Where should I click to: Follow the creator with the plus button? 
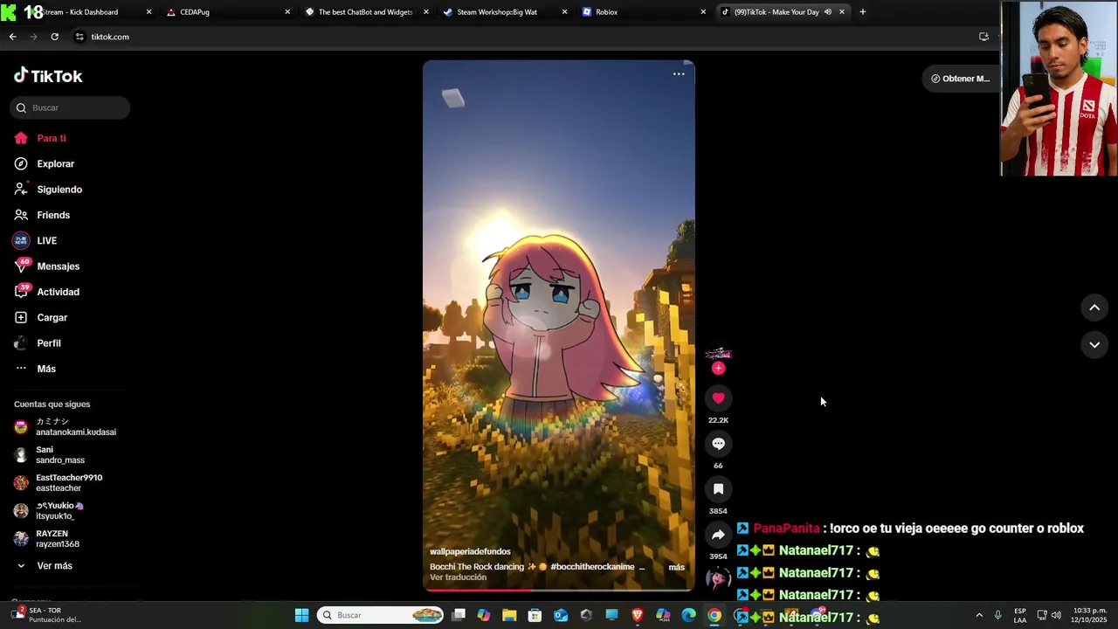tap(718, 369)
